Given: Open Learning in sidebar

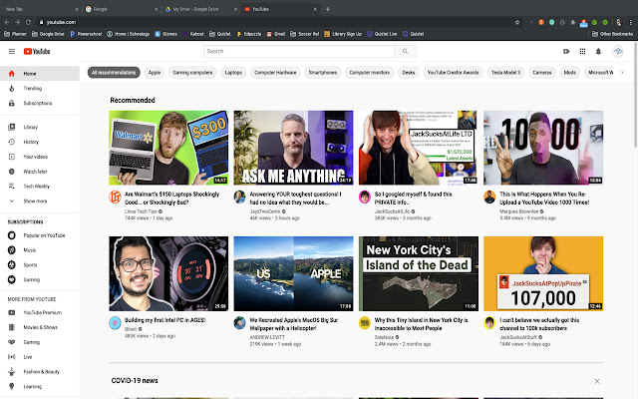Looking at the screenshot, I should (x=40, y=386).
